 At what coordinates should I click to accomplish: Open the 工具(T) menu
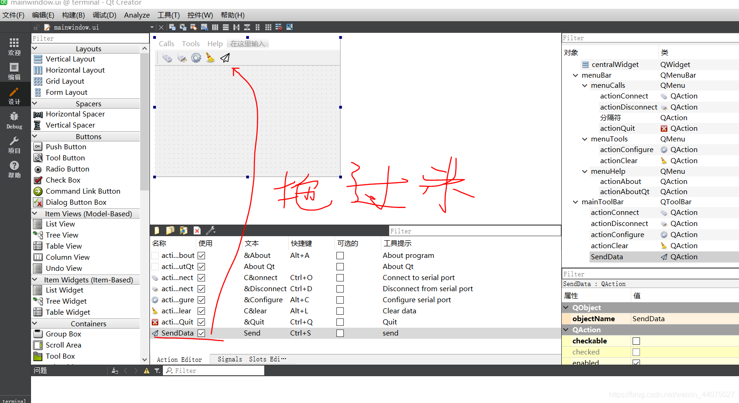pos(168,15)
